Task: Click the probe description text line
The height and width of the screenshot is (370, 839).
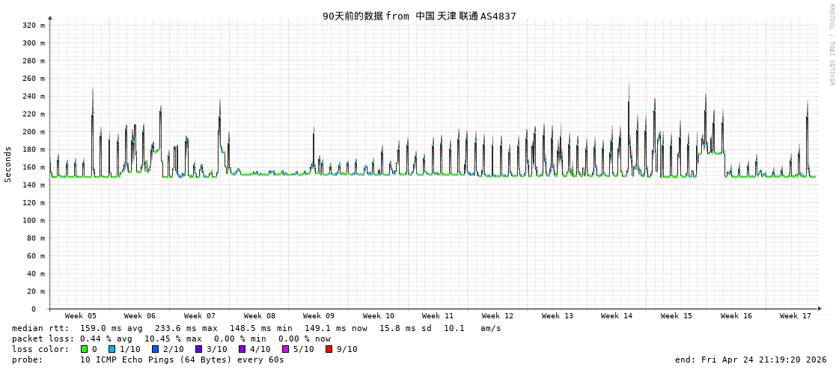Action: click(147, 360)
